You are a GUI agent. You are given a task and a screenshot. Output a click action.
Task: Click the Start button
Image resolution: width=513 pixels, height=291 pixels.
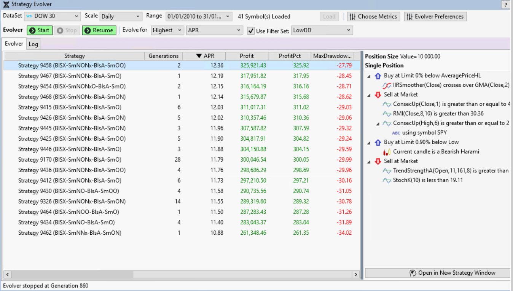(x=39, y=30)
